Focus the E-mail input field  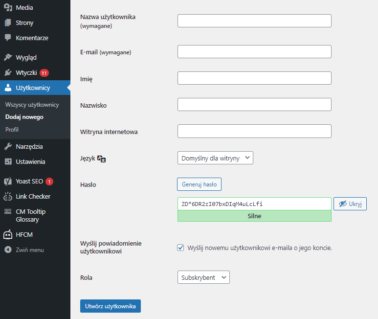coord(254,51)
